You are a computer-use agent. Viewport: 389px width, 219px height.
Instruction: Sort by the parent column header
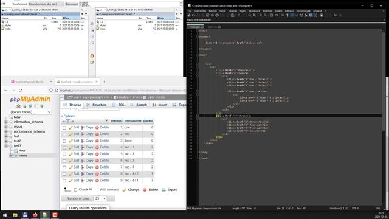148,120
